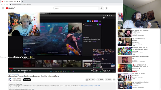Toggle autoplay switch in player

pyautogui.click(x=92, y=70)
